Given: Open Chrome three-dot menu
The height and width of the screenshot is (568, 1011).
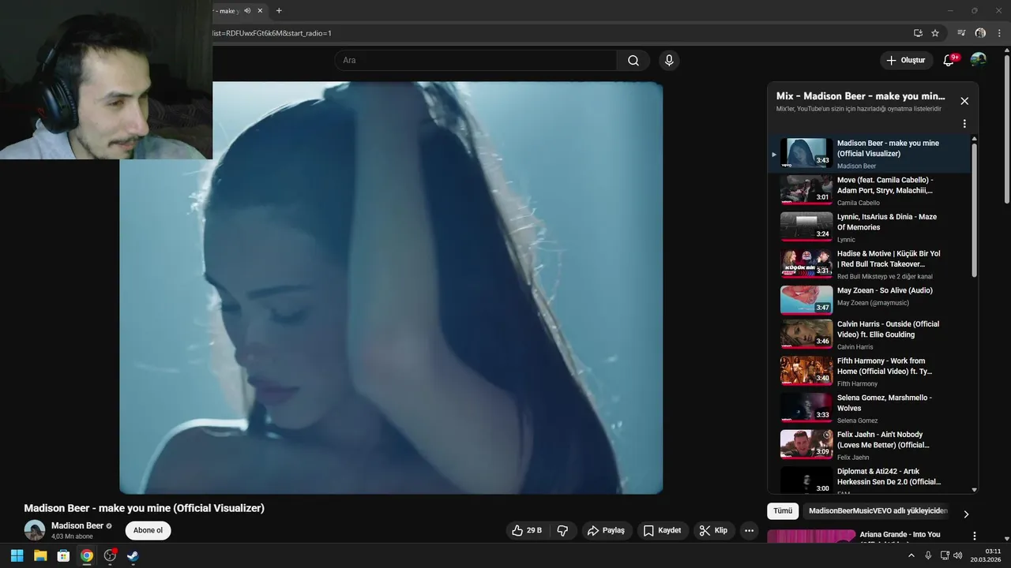Looking at the screenshot, I should [x=999, y=33].
